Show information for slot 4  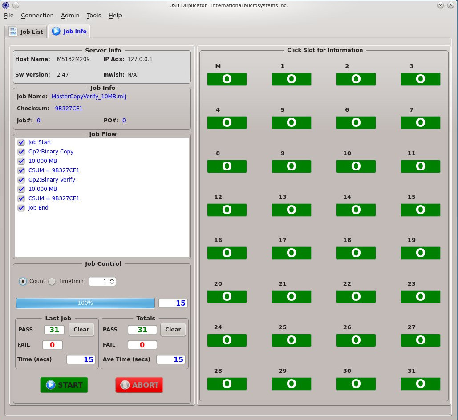click(227, 123)
